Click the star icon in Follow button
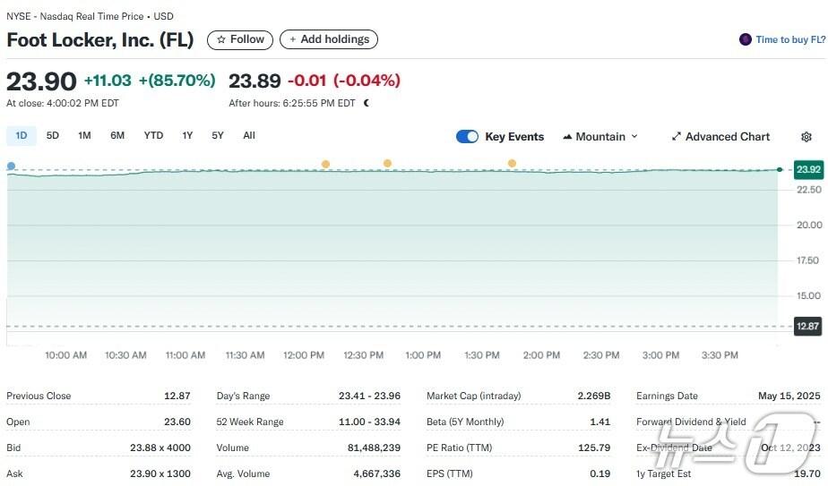The image size is (828, 486). point(221,39)
